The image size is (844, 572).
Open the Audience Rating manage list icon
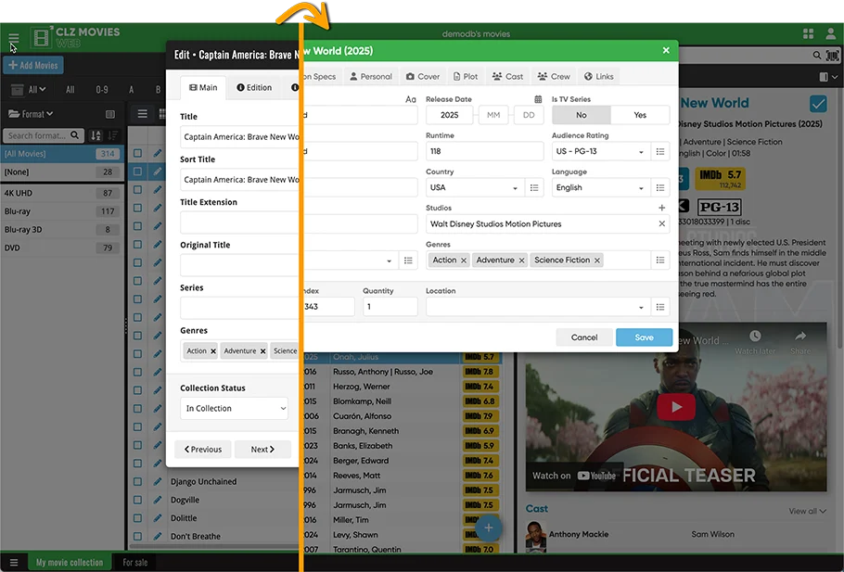pyautogui.click(x=660, y=152)
